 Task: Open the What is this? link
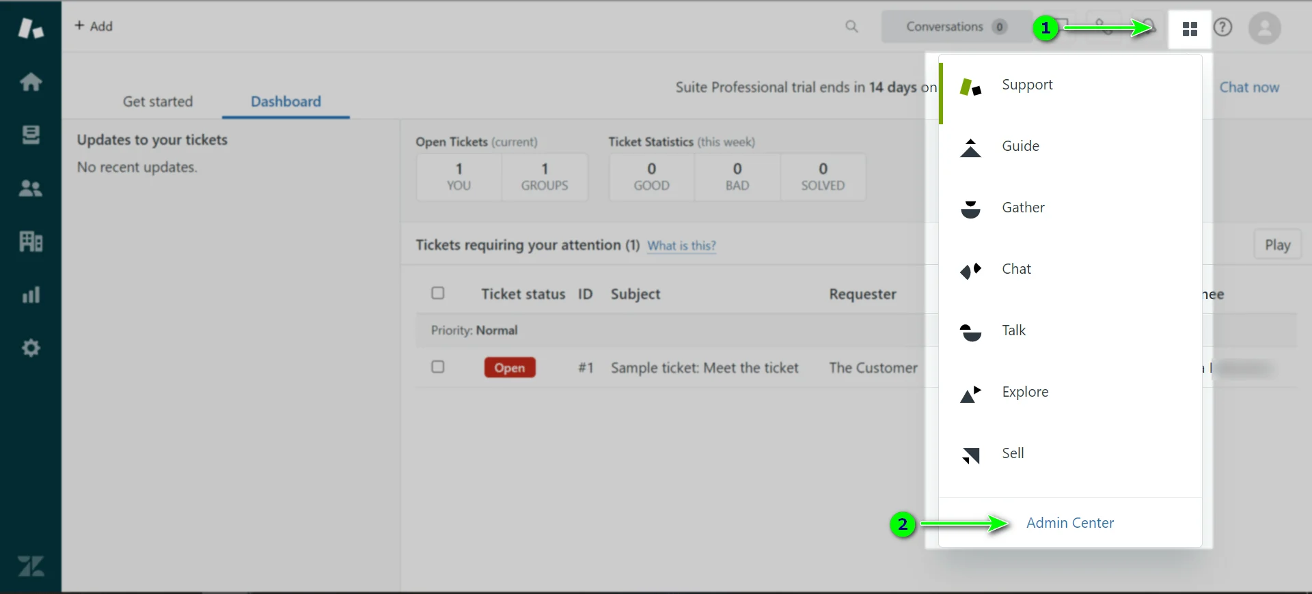(681, 246)
